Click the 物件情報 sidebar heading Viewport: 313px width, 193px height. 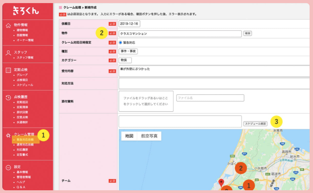(x=21, y=25)
